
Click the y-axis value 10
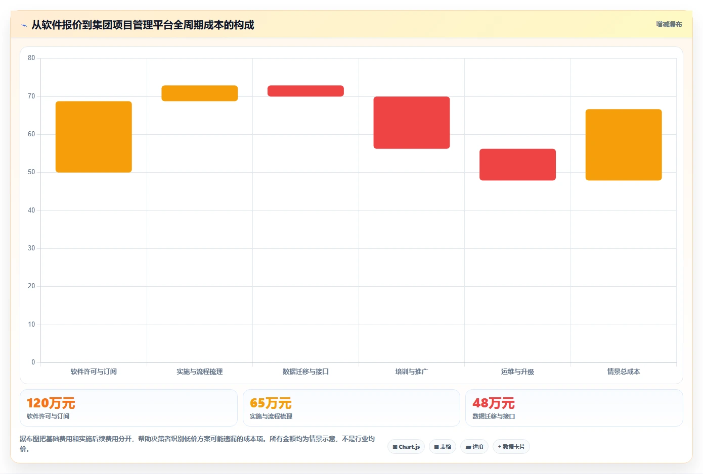pos(31,324)
